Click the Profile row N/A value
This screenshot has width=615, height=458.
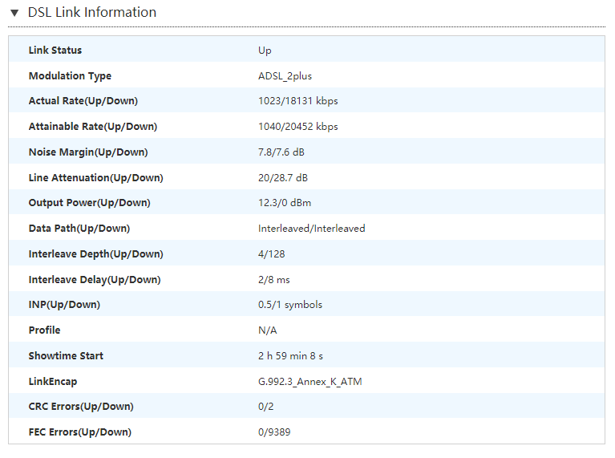click(x=267, y=330)
